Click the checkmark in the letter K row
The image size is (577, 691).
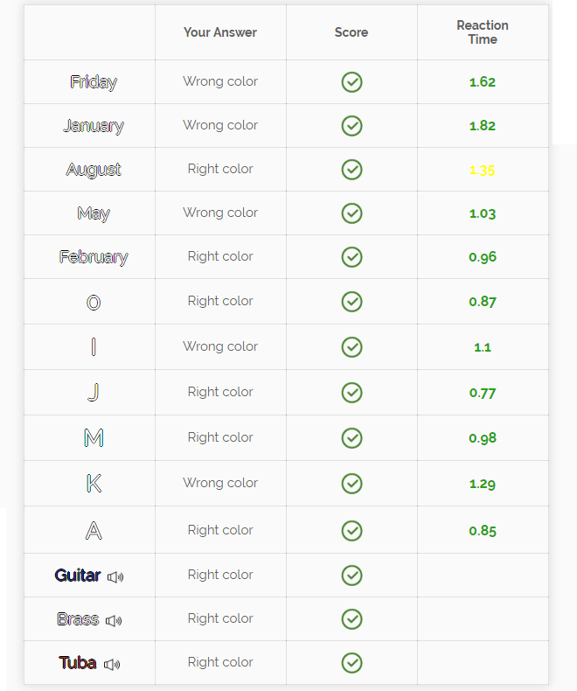(351, 484)
